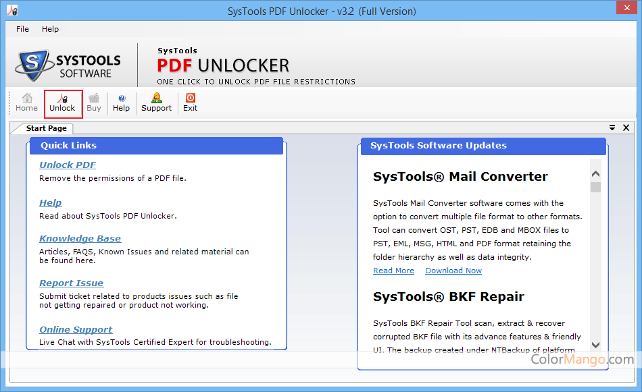Click the SysTools Software shield logo

point(32,64)
